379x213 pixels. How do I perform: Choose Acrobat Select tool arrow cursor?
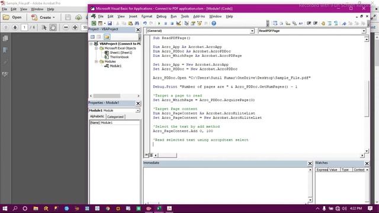(44, 27)
